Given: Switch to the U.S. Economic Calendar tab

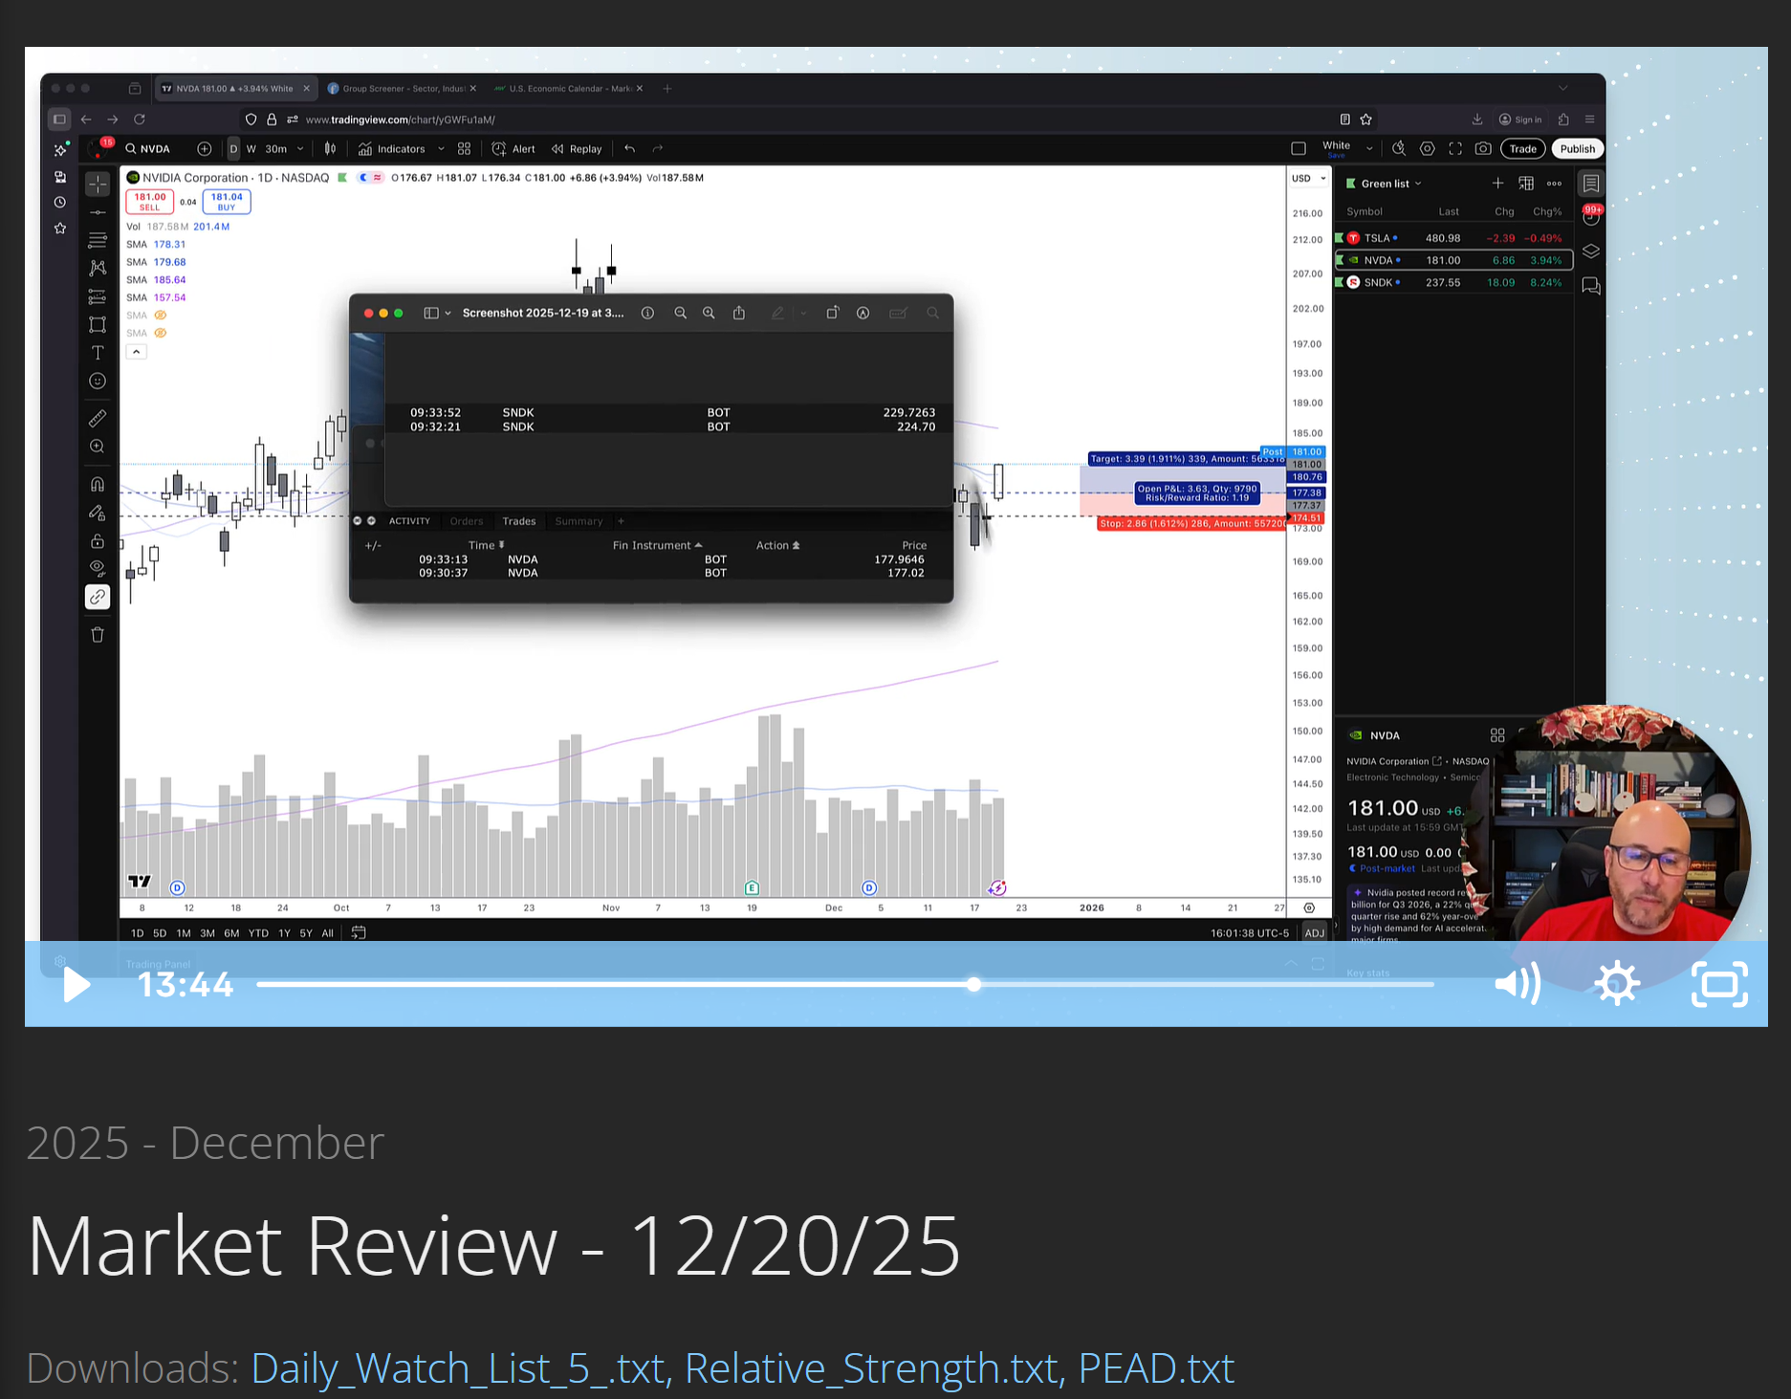Looking at the screenshot, I should coord(568,89).
